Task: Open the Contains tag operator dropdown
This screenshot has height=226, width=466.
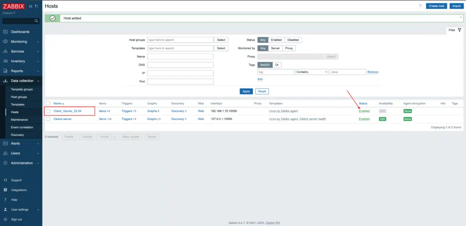Action: click(312, 72)
